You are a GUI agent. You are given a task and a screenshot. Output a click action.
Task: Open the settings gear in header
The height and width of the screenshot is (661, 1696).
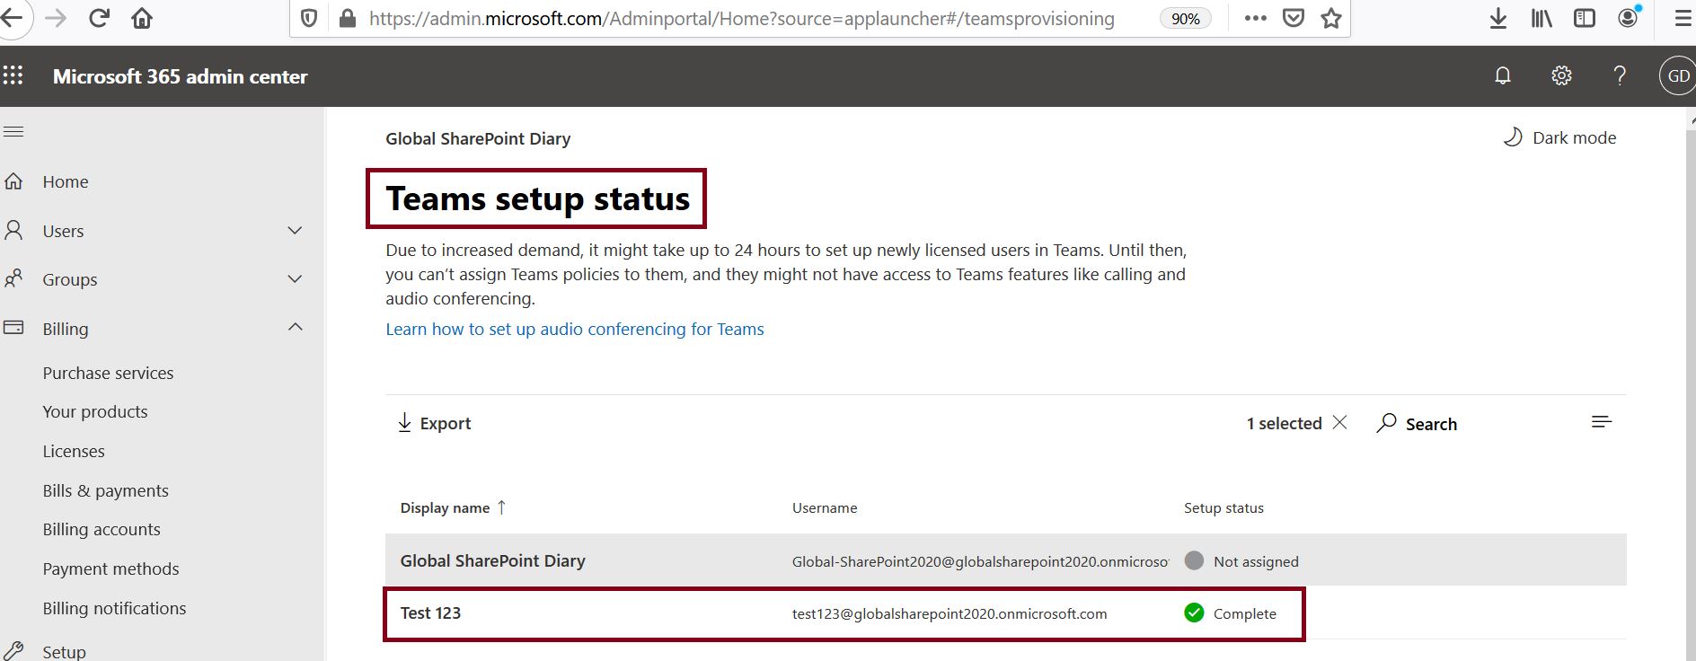pyautogui.click(x=1561, y=76)
